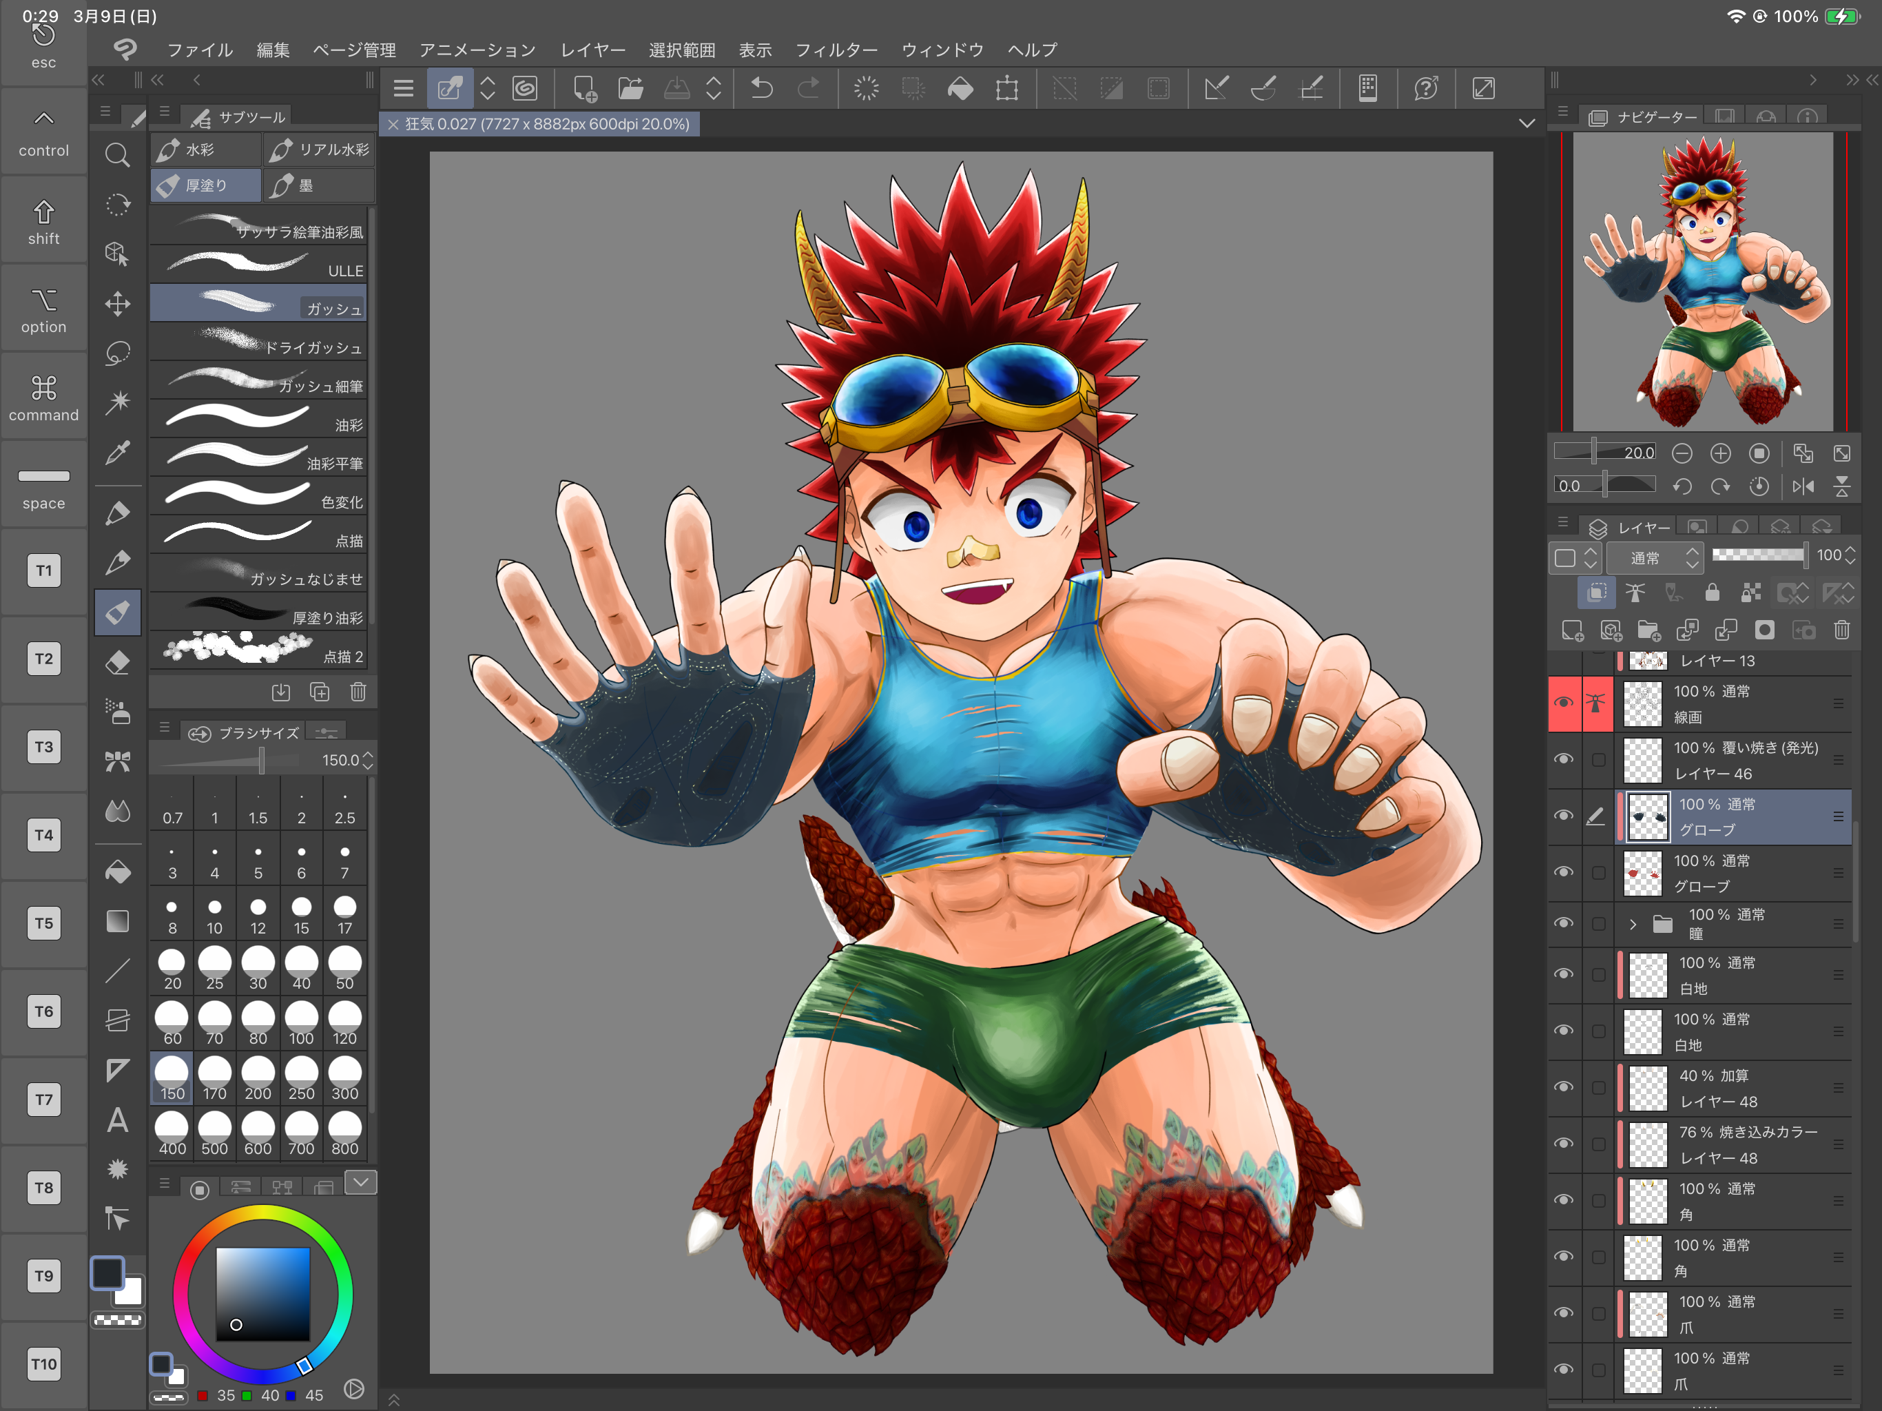Click the Redo arrow in command bar
1882x1411 pixels.
(x=808, y=87)
